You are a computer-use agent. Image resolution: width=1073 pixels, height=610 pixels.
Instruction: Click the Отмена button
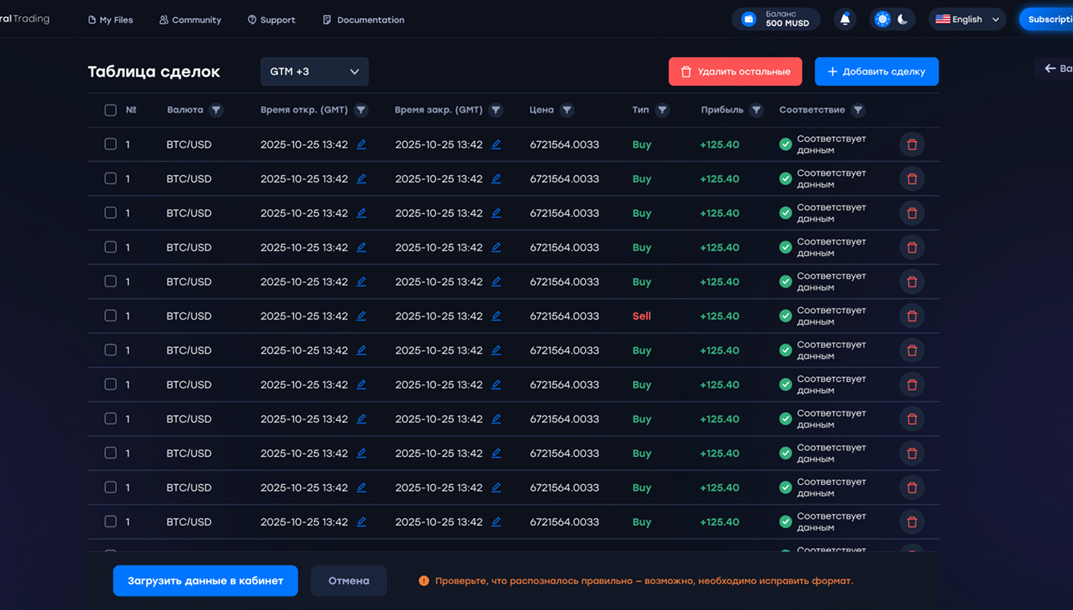pos(349,581)
